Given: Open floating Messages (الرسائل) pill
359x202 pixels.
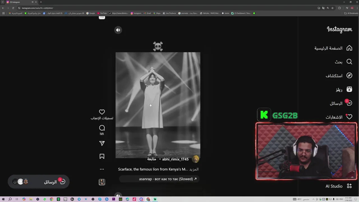Looking at the screenshot, I should coord(38,182).
